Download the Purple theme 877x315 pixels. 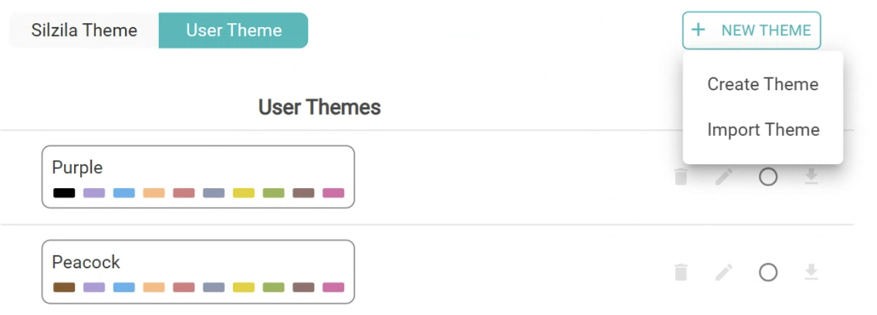click(810, 177)
